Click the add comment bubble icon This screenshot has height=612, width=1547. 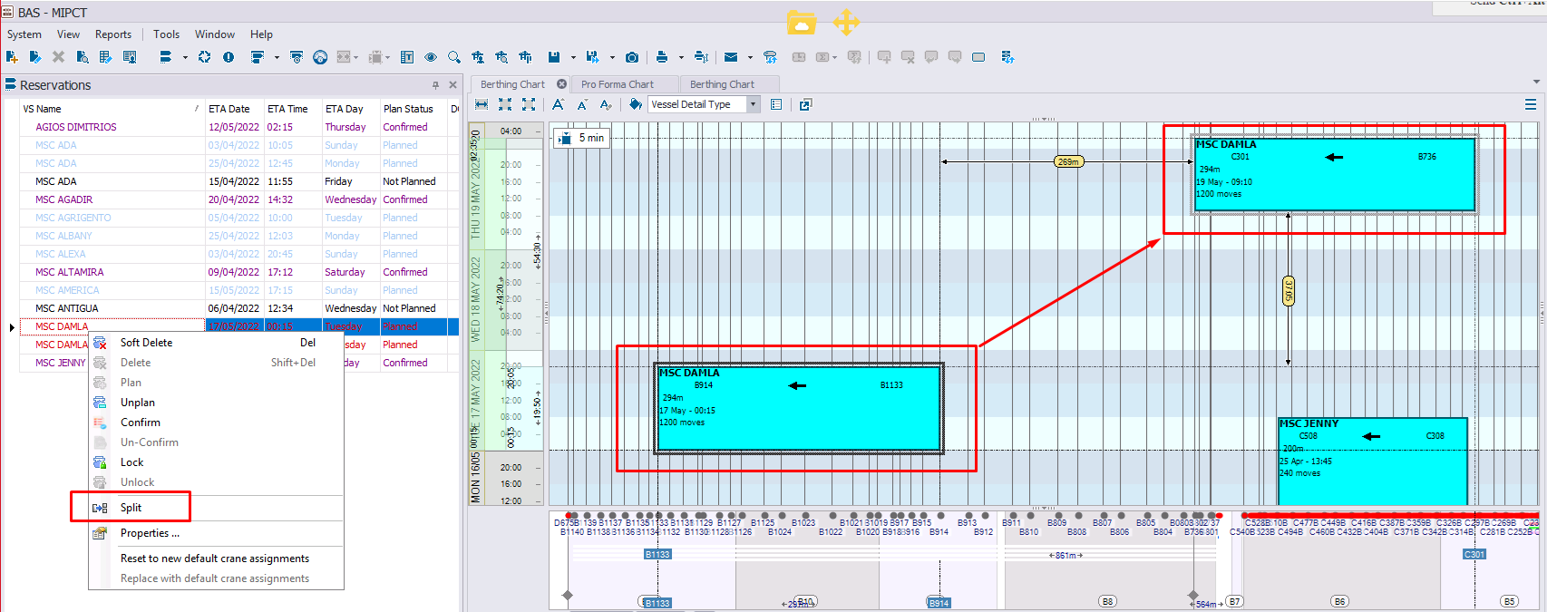click(884, 57)
